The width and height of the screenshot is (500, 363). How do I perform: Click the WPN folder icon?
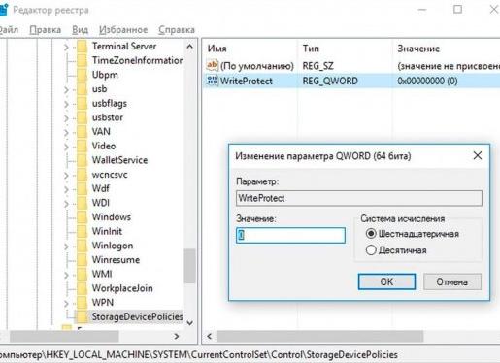pos(83,303)
